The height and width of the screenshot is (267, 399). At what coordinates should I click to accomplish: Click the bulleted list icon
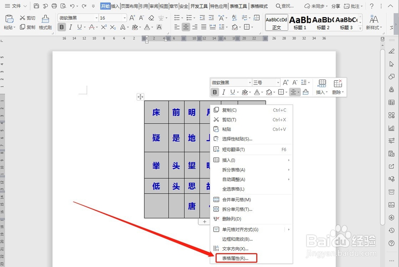tap(177, 18)
